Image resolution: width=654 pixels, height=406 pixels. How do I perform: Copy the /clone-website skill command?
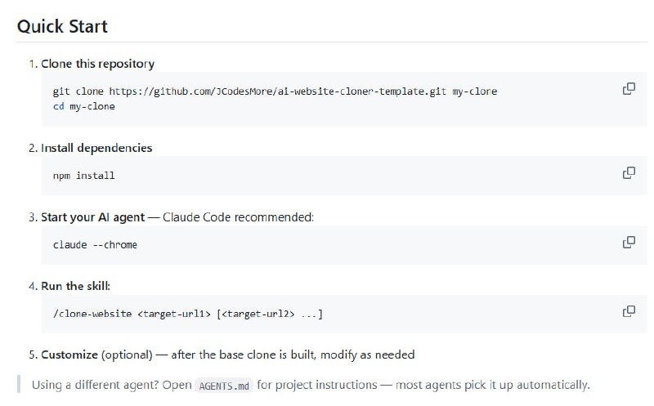click(x=629, y=310)
